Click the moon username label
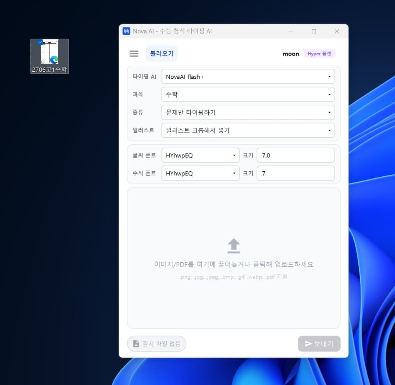The image size is (395, 385). 291,54
